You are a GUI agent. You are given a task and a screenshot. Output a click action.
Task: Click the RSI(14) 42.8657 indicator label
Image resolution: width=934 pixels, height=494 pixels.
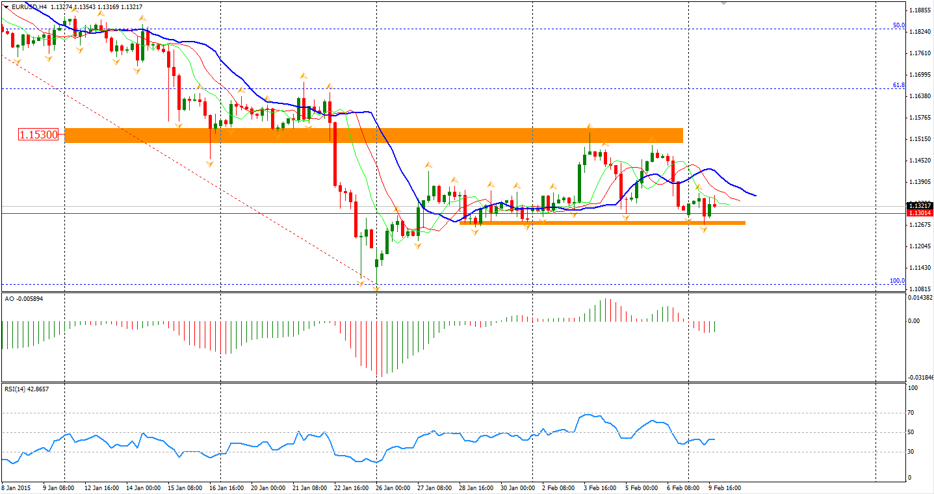click(x=27, y=389)
